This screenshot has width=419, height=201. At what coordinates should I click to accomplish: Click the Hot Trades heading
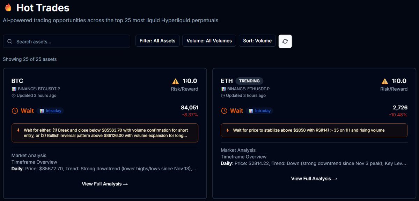43,8
